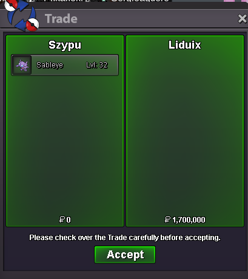
Task: Click the Lvl: 32 text
Action: pos(97,65)
